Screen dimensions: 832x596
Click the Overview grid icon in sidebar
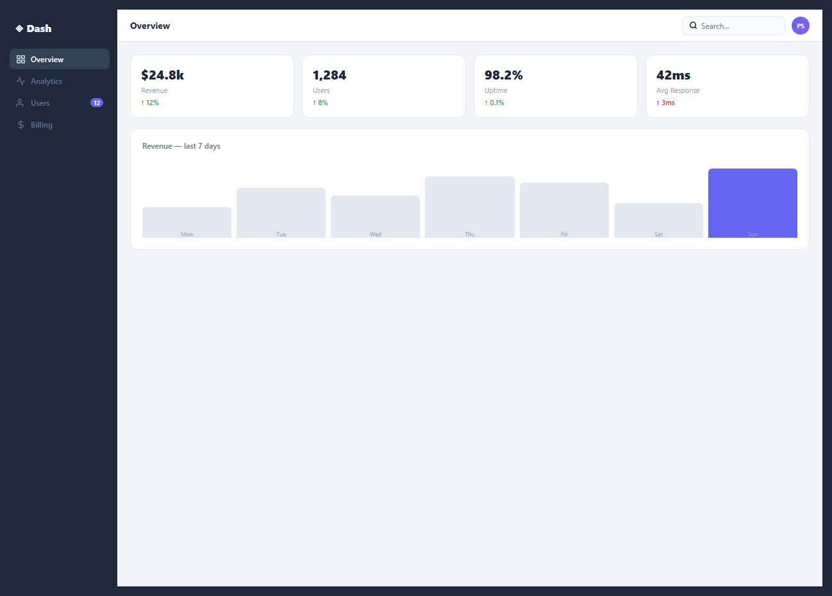pyautogui.click(x=21, y=60)
